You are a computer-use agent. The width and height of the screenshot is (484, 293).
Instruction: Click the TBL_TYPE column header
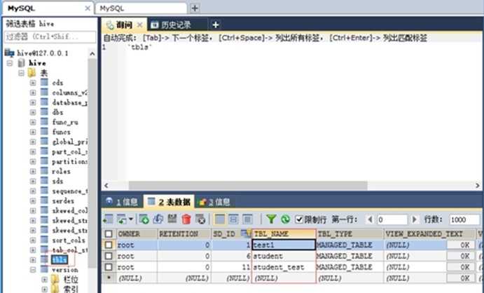350,234
